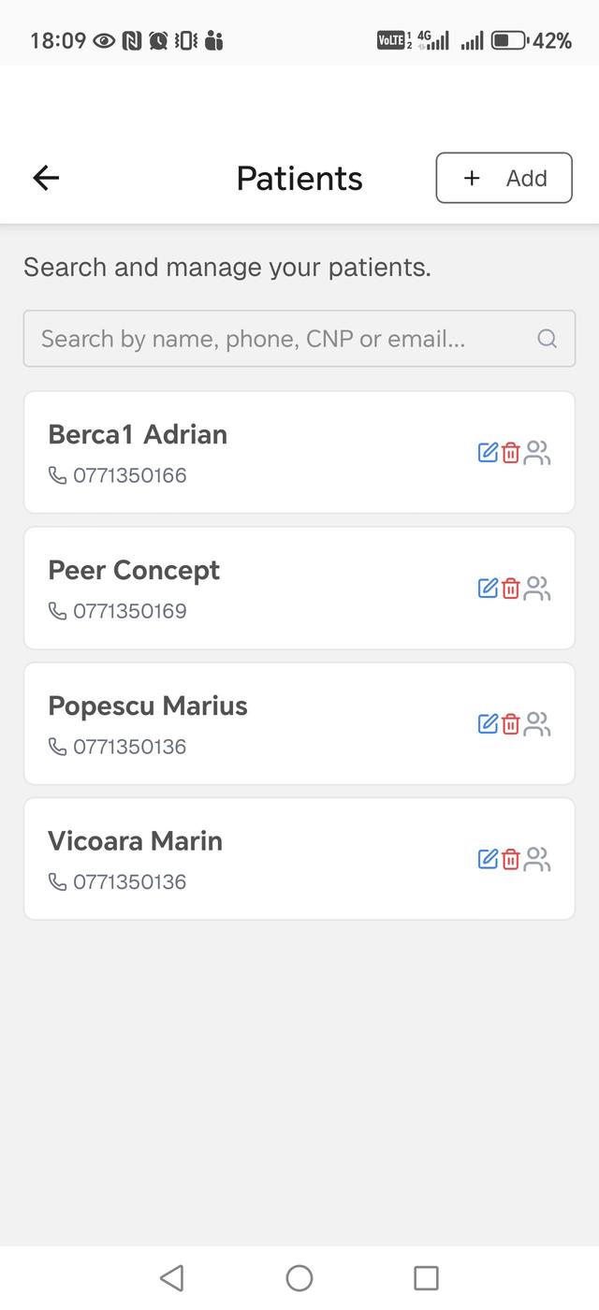Open group icon for Vicoara Marin
Screen dimensions: 599x1310
click(x=537, y=859)
